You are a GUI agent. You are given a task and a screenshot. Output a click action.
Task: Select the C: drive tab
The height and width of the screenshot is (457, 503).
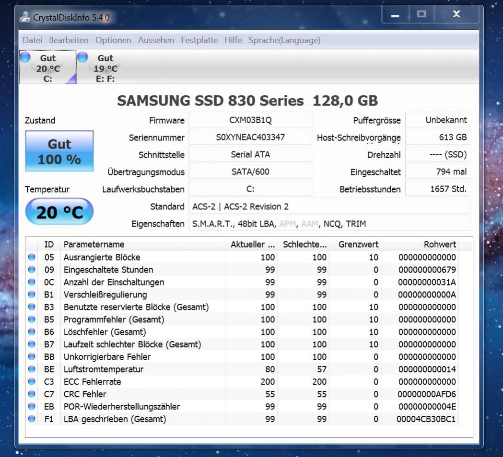tap(48, 67)
